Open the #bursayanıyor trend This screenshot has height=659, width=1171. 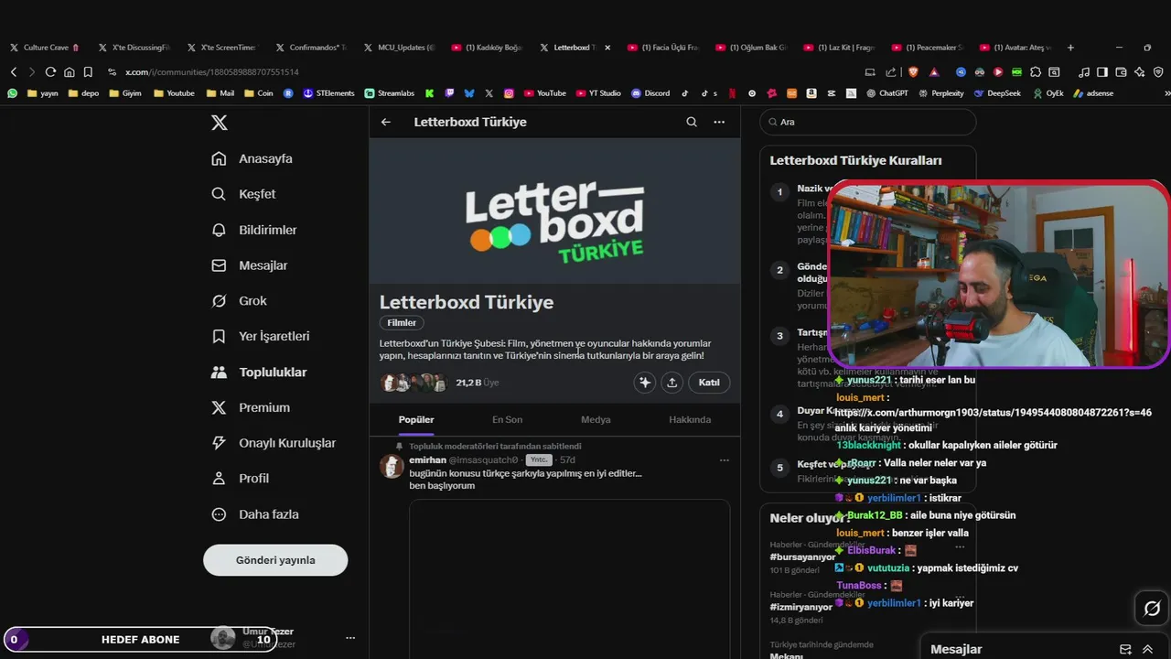(x=802, y=556)
